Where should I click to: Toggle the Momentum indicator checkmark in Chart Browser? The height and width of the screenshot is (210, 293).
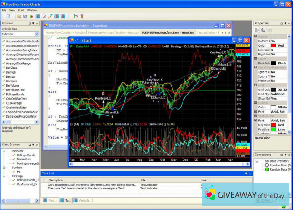(14, 159)
